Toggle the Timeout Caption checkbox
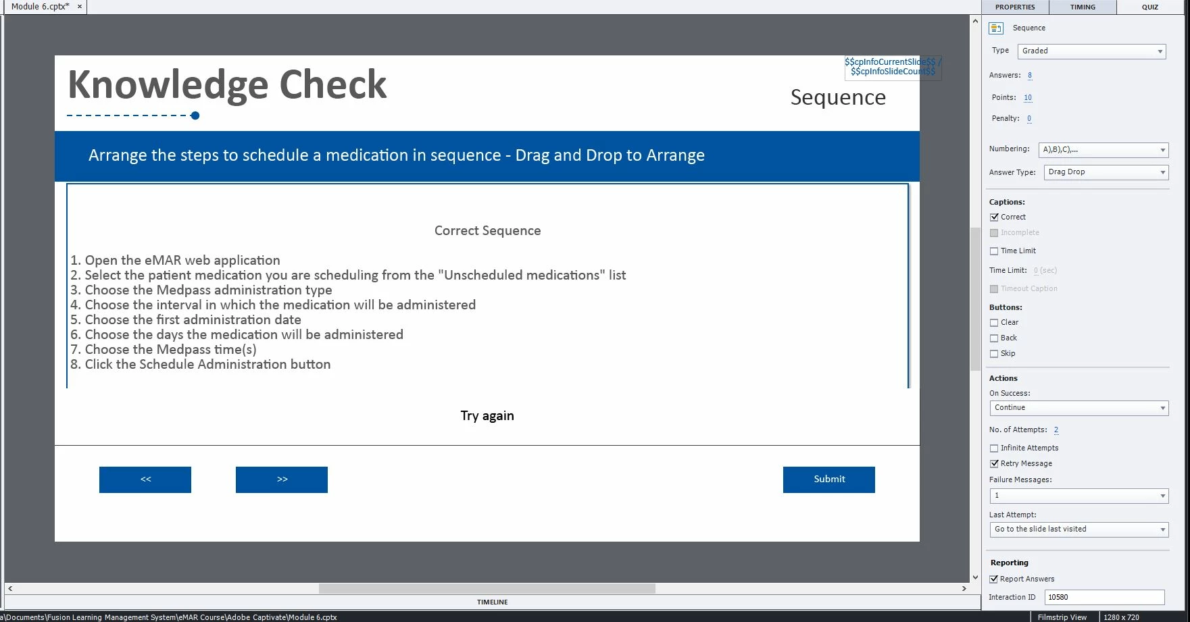Viewport: 1190px width, 622px height. (994, 289)
